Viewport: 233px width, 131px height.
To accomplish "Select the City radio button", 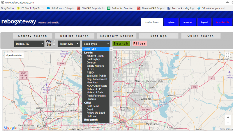I will coord(54,41).
